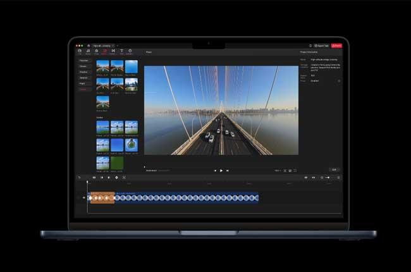Select the Text tool in top toolbar
The width and height of the screenshot is (411, 272).
(121, 51)
